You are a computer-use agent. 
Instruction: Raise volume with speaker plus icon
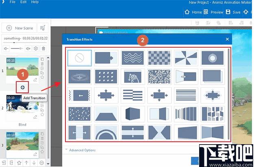[28, 48]
